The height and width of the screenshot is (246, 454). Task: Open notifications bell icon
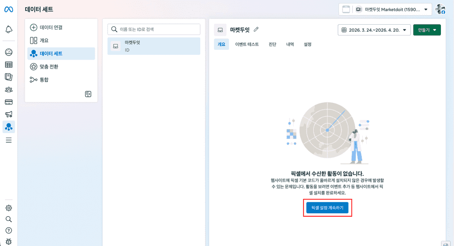9,29
